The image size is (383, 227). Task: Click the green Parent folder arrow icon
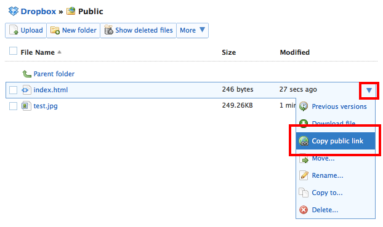[26, 74]
